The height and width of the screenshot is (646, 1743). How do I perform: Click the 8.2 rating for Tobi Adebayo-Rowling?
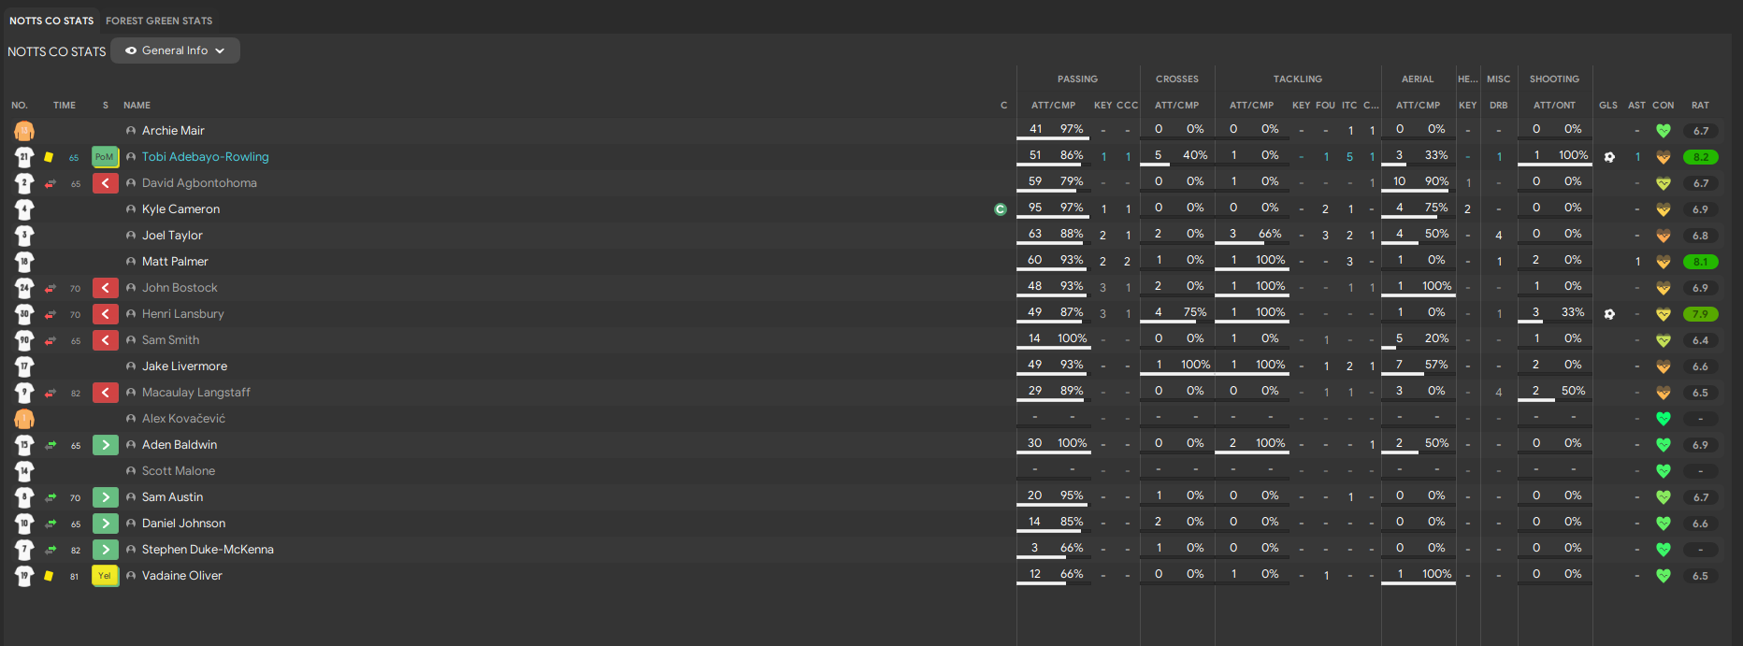(1700, 157)
